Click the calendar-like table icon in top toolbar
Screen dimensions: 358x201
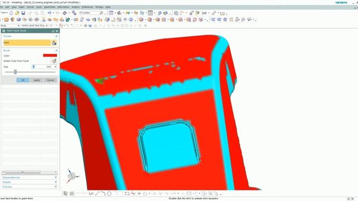111,13
